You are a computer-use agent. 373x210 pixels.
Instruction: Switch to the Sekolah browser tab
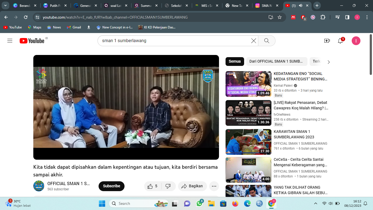click(x=176, y=5)
